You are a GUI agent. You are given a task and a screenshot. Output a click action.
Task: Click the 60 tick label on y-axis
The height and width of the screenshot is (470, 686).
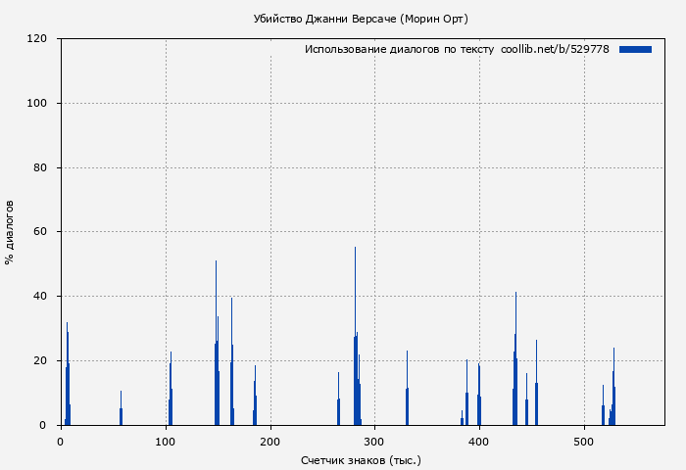(41, 232)
